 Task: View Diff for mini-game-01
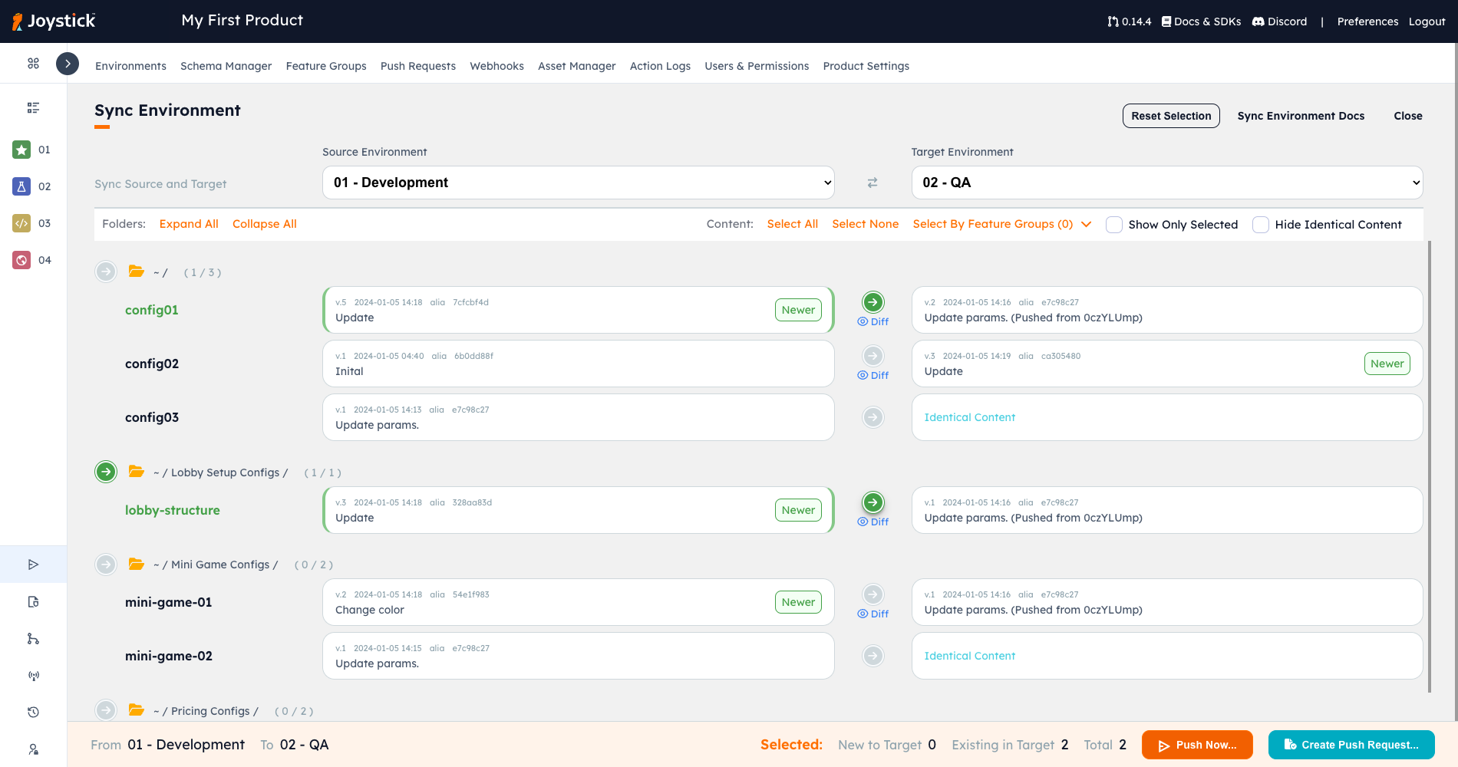click(873, 614)
